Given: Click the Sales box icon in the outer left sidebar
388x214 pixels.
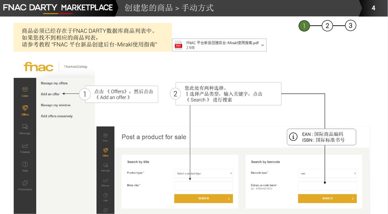Looking at the screenshot, I should (25, 90).
